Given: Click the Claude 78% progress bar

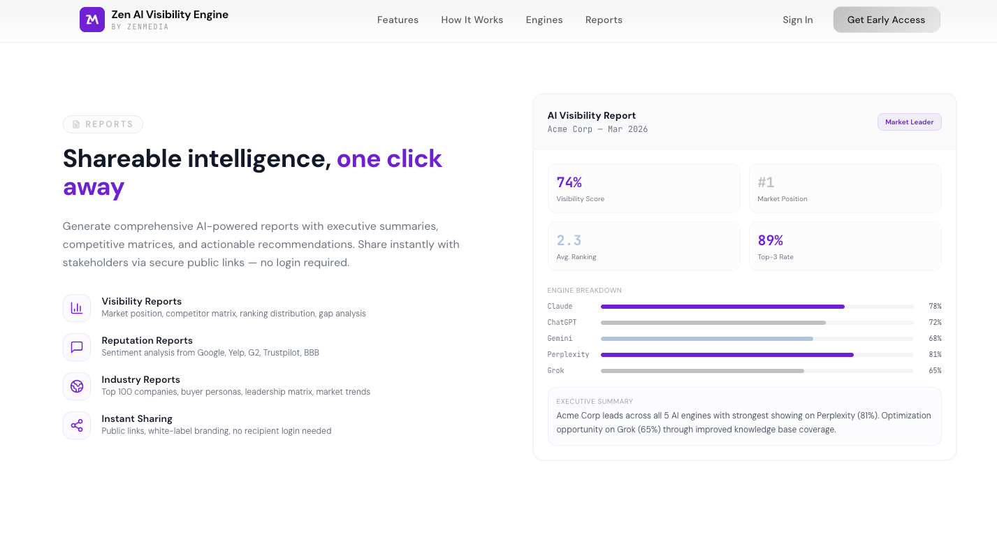Looking at the screenshot, I should coord(757,307).
